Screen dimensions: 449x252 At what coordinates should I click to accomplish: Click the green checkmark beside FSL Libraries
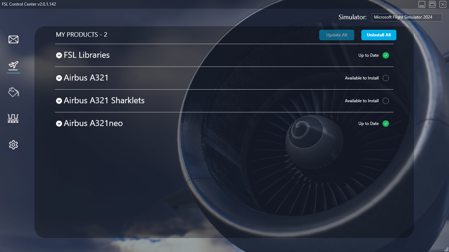pyautogui.click(x=386, y=55)
